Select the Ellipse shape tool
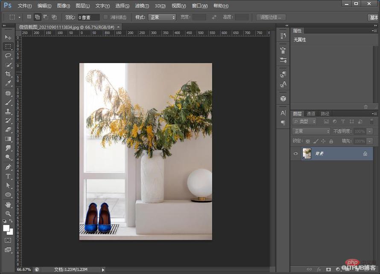The image size is (380, 274). point(8,194)
